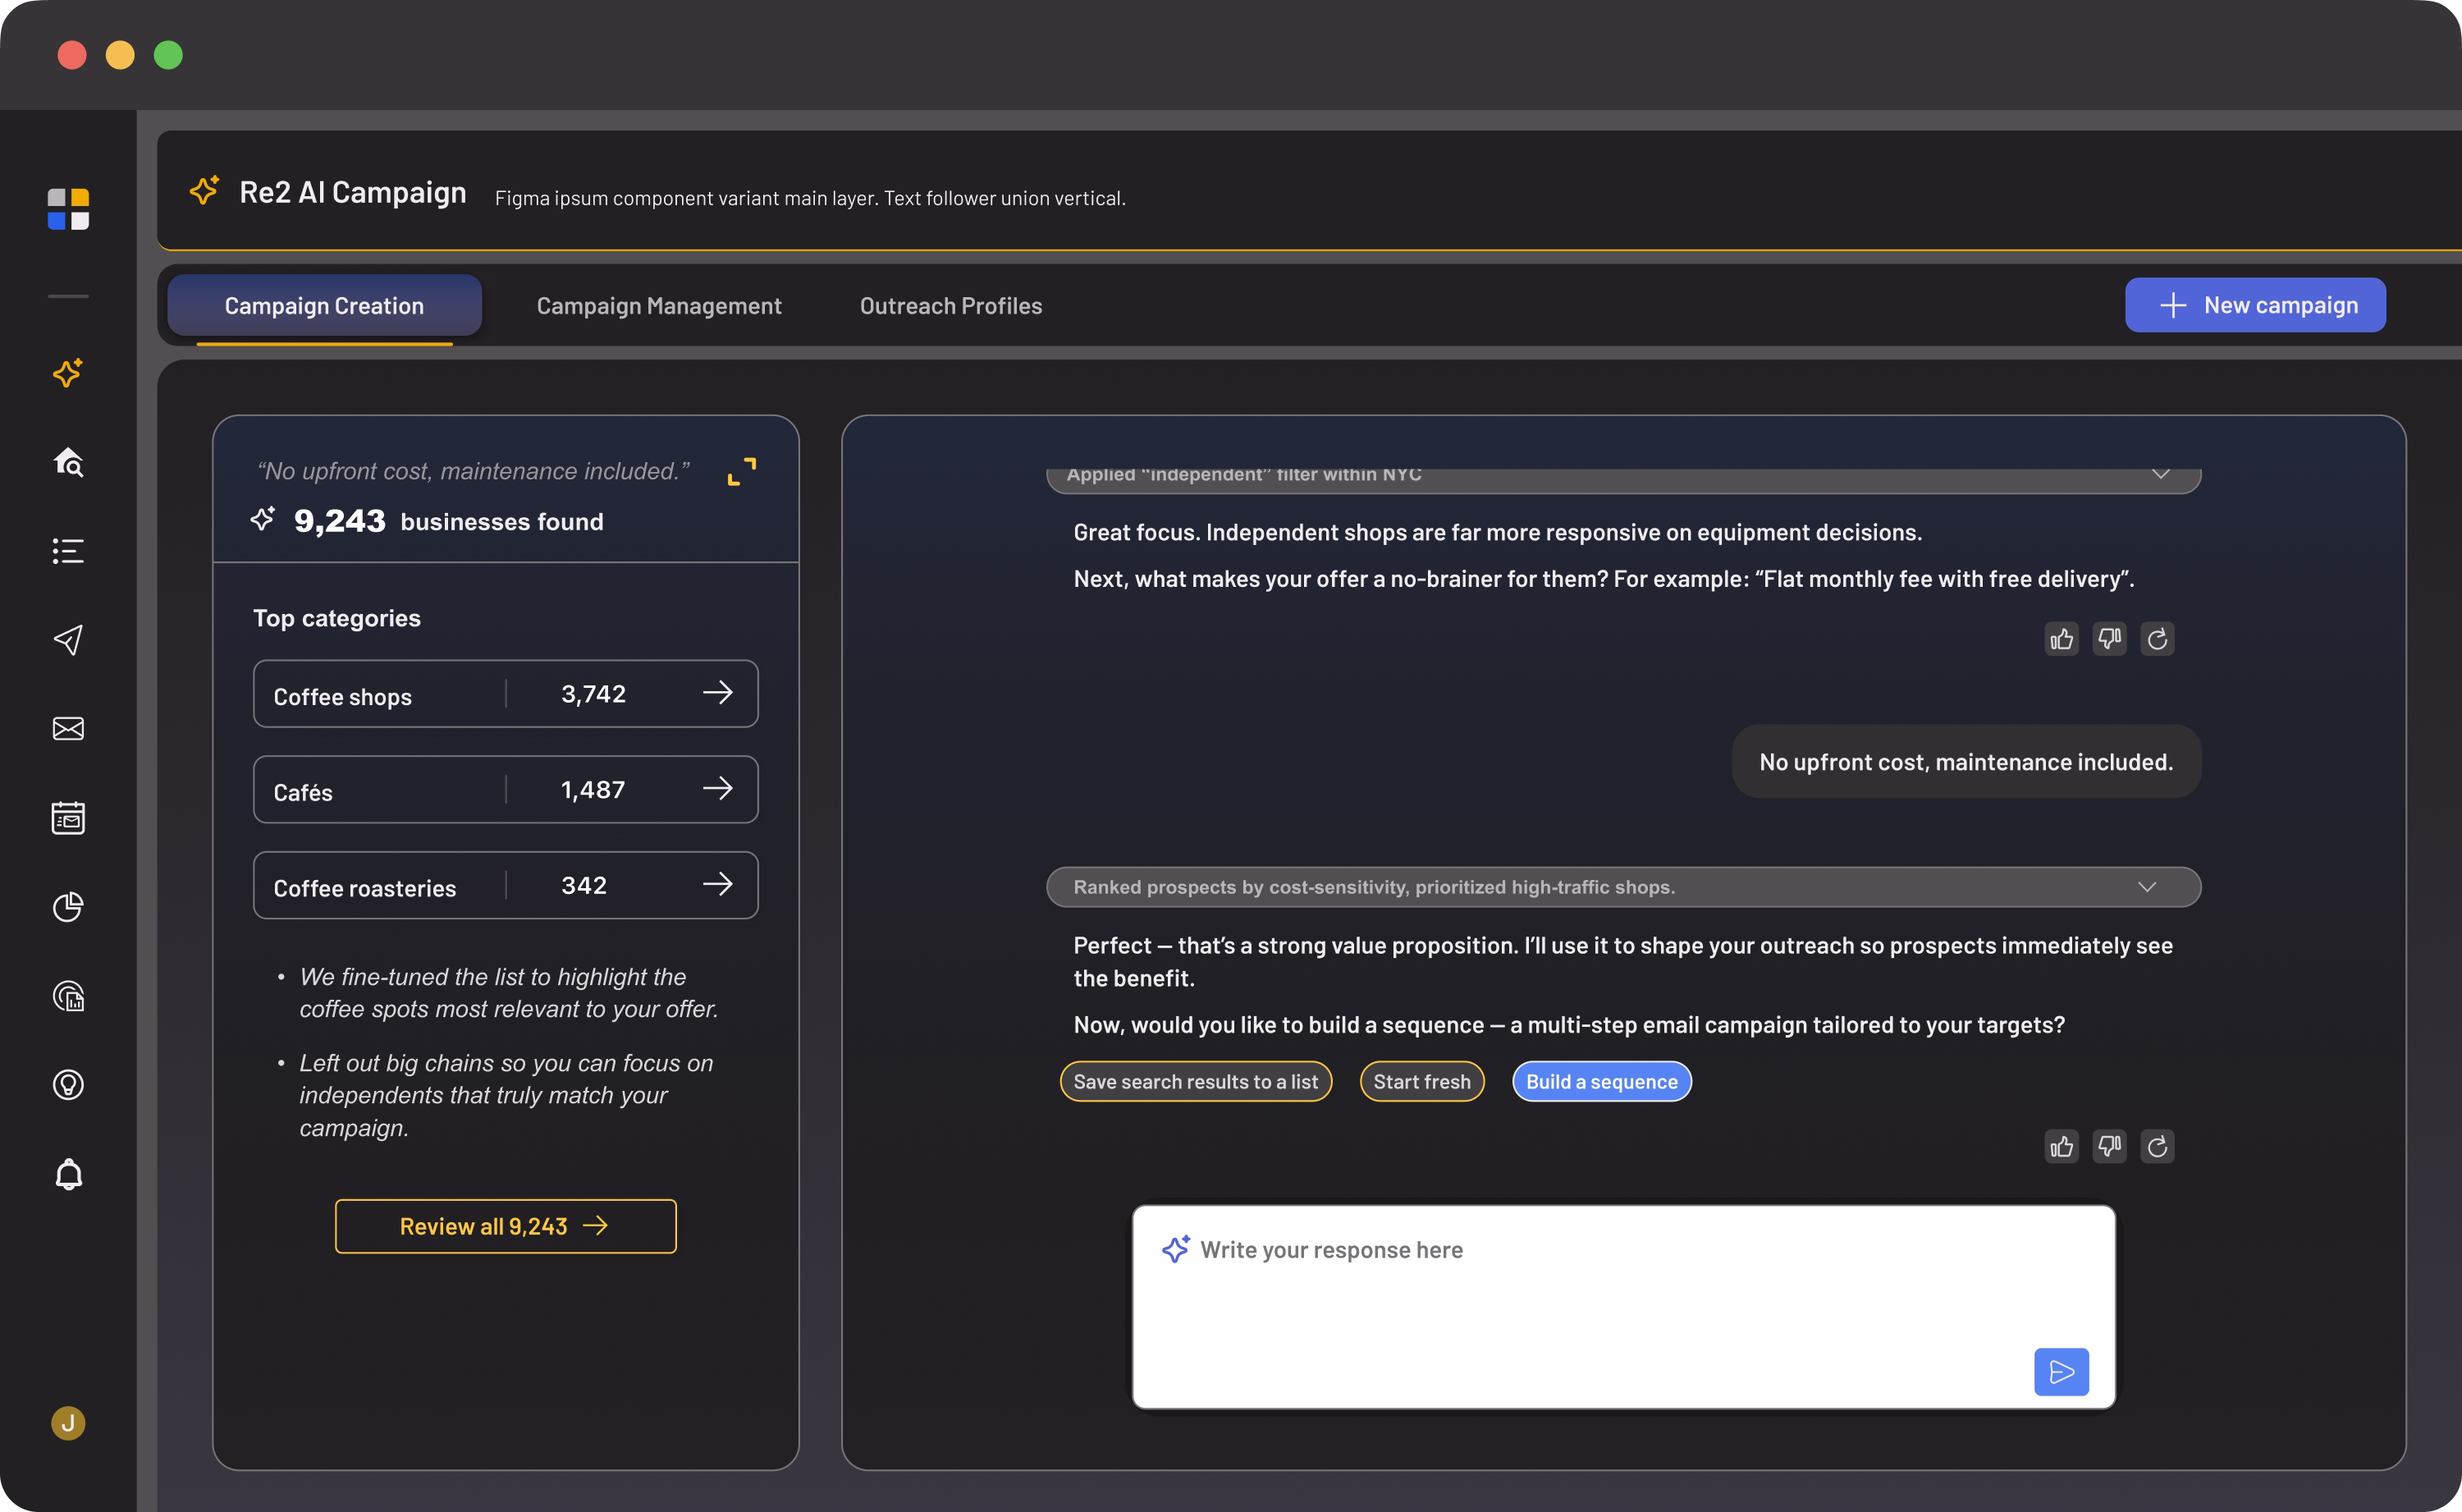Screen dimensions: 2462x1512
Task: Open the calendar icon in sidebar
Action: 68,818
